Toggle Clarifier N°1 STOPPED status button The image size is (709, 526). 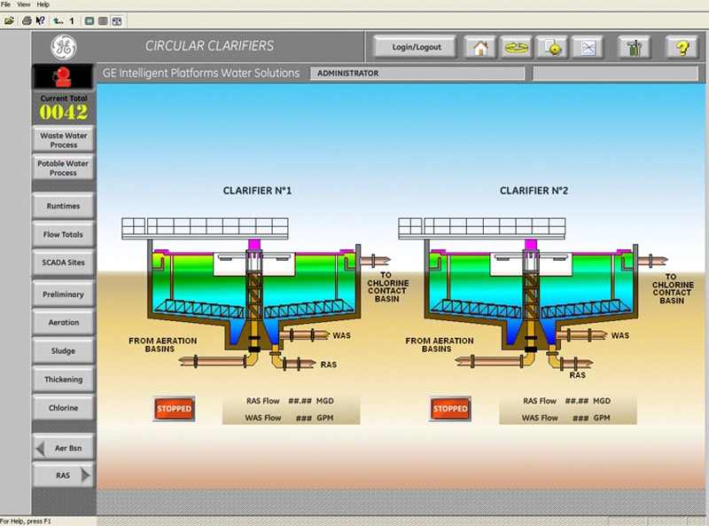coord(174,408)
